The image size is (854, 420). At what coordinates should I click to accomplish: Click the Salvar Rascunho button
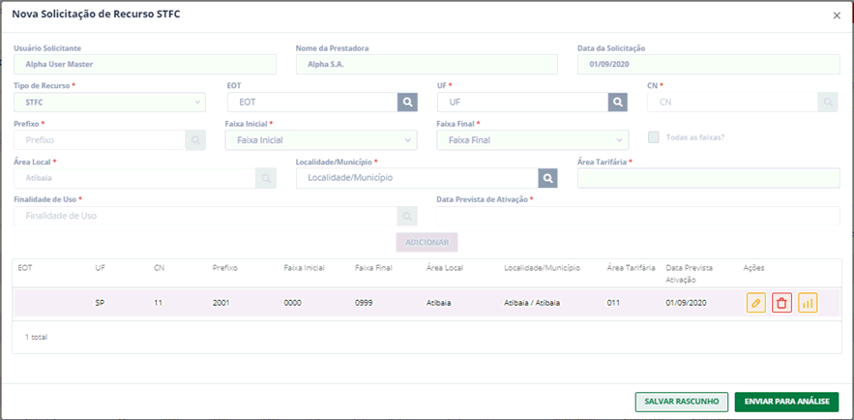coord(681,402)
